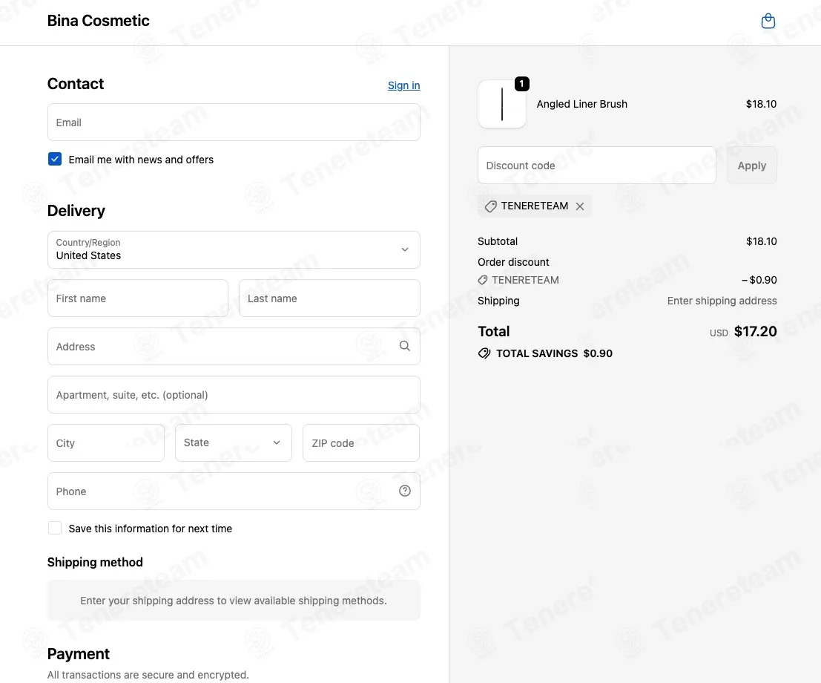This screenshot has width=821, height=683.
Task: Open the shopping bag cart icon
Action: click(x=768, y=21)
